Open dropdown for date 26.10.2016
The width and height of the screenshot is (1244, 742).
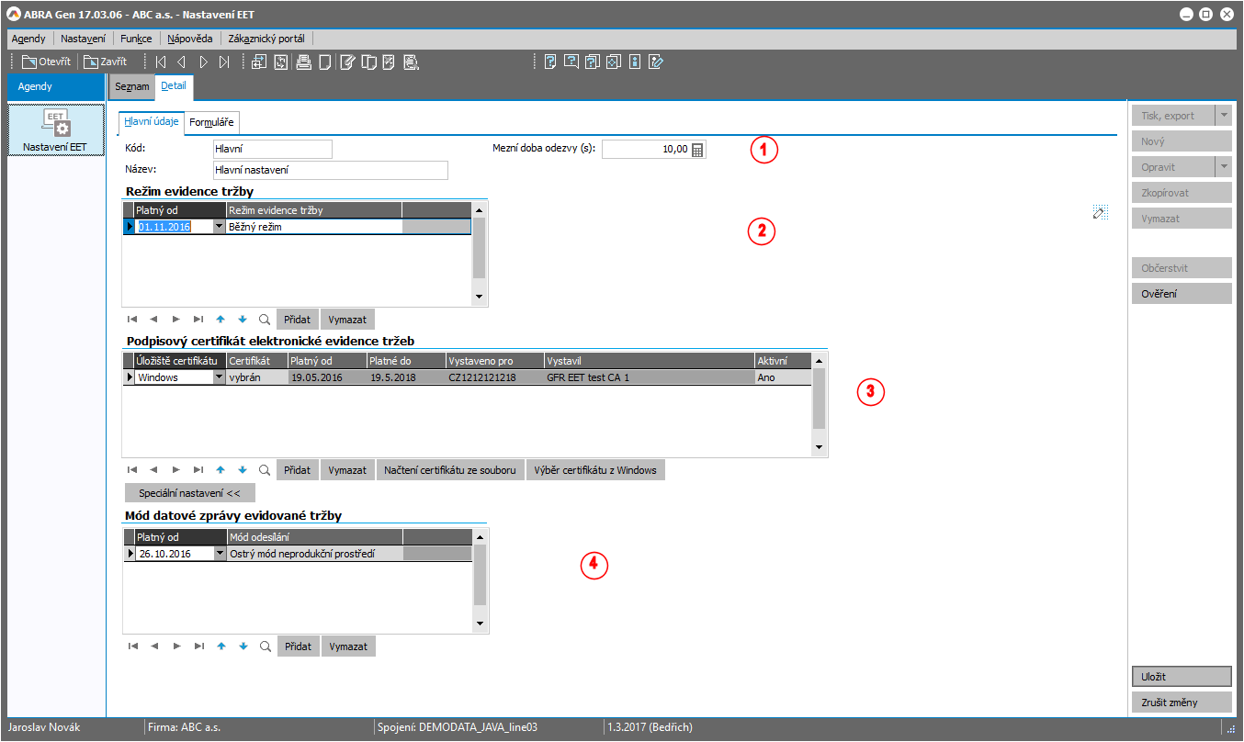[x=219, y=554]
